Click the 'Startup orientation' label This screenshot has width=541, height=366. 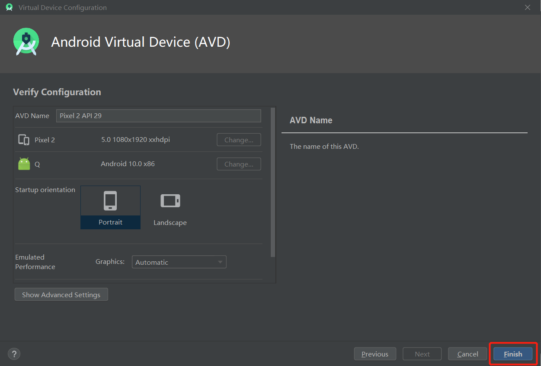[45, 190]
